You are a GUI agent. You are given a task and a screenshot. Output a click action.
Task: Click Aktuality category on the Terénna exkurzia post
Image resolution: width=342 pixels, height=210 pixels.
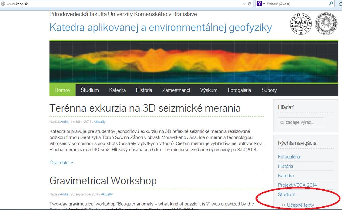[100, 122]
